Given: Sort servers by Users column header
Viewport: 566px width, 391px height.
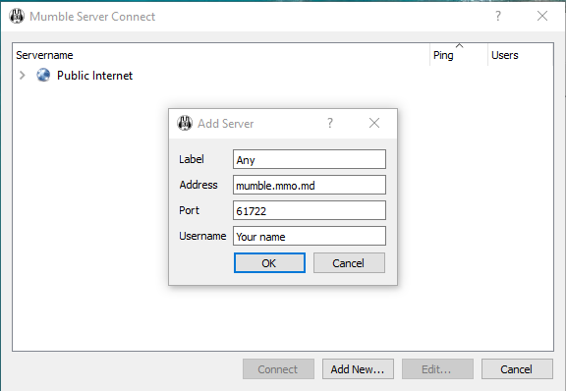Looking at the screenshot, I should [521, 55].
